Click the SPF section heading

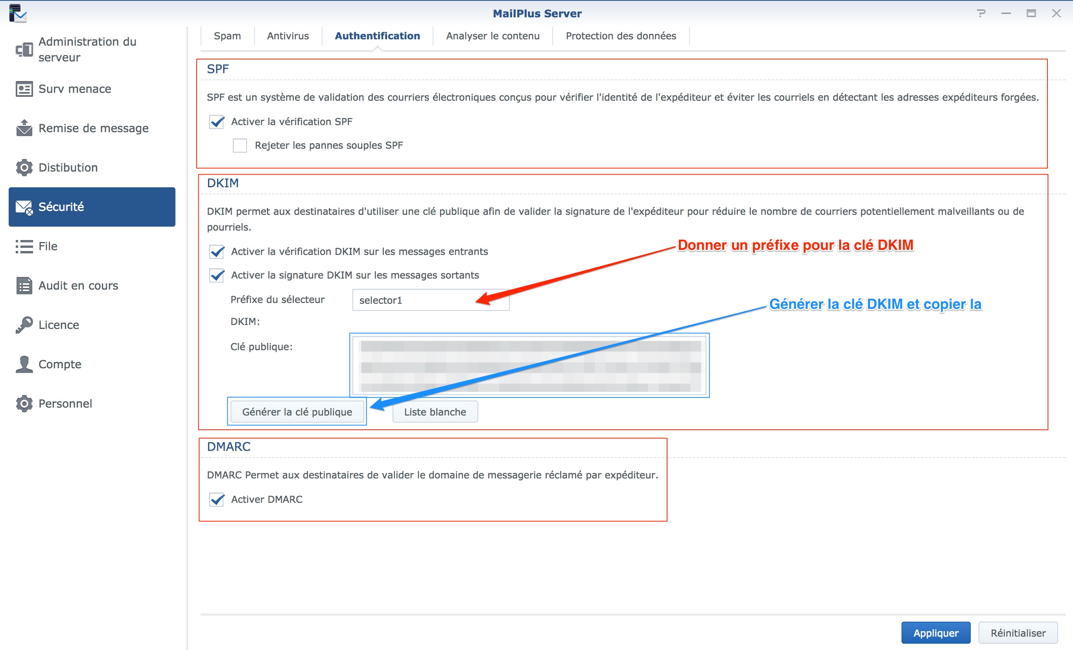point(218,69)
